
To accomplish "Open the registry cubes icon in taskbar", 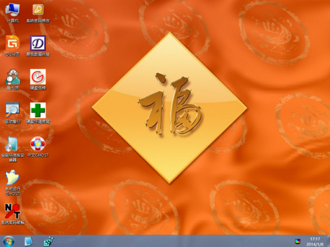I will coord(49,241).
